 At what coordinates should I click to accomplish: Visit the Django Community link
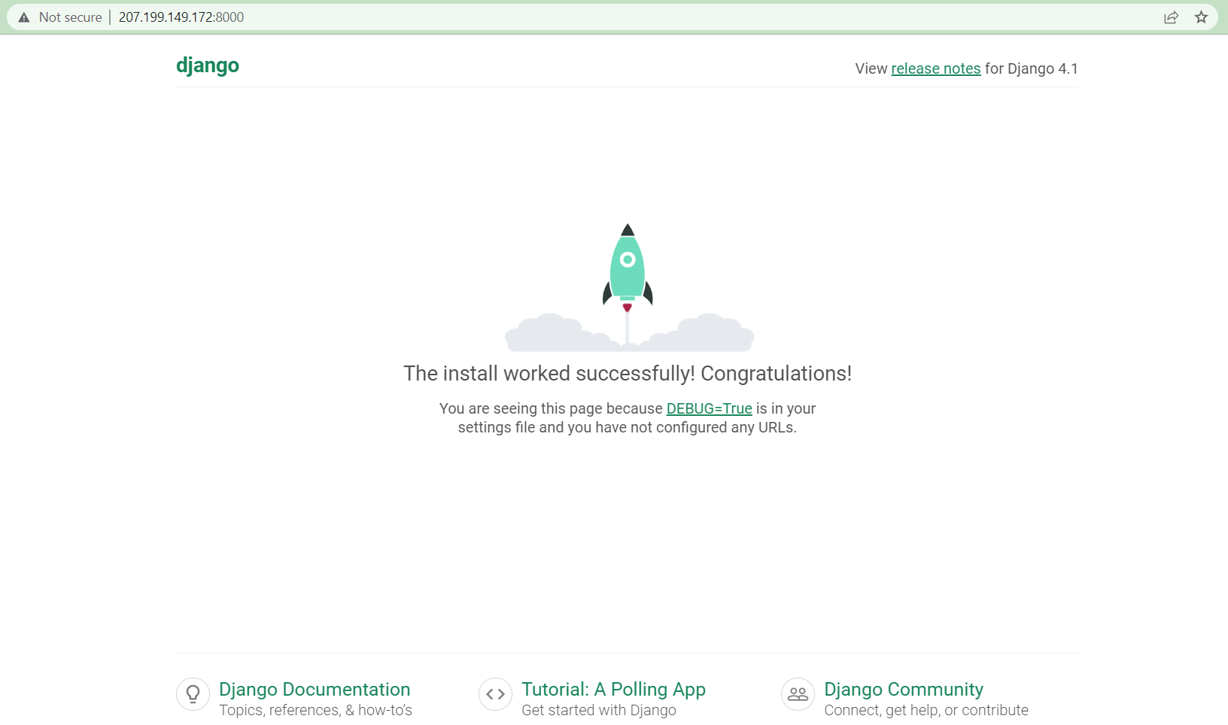904,689
